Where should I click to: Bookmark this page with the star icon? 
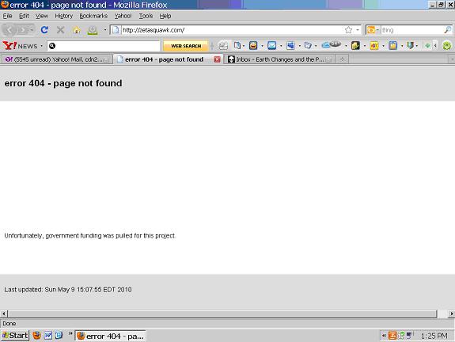[348, 30]
